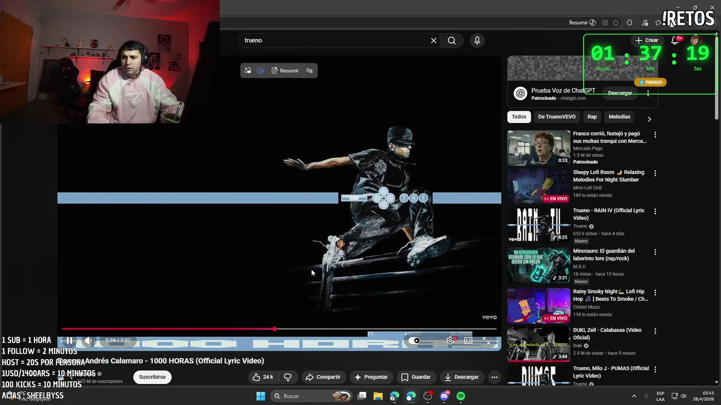The height and width of the screenshot is (405, 721).
Task: Open the Sleepy Lofi Room live stream
Action: [x=539, y=186]
